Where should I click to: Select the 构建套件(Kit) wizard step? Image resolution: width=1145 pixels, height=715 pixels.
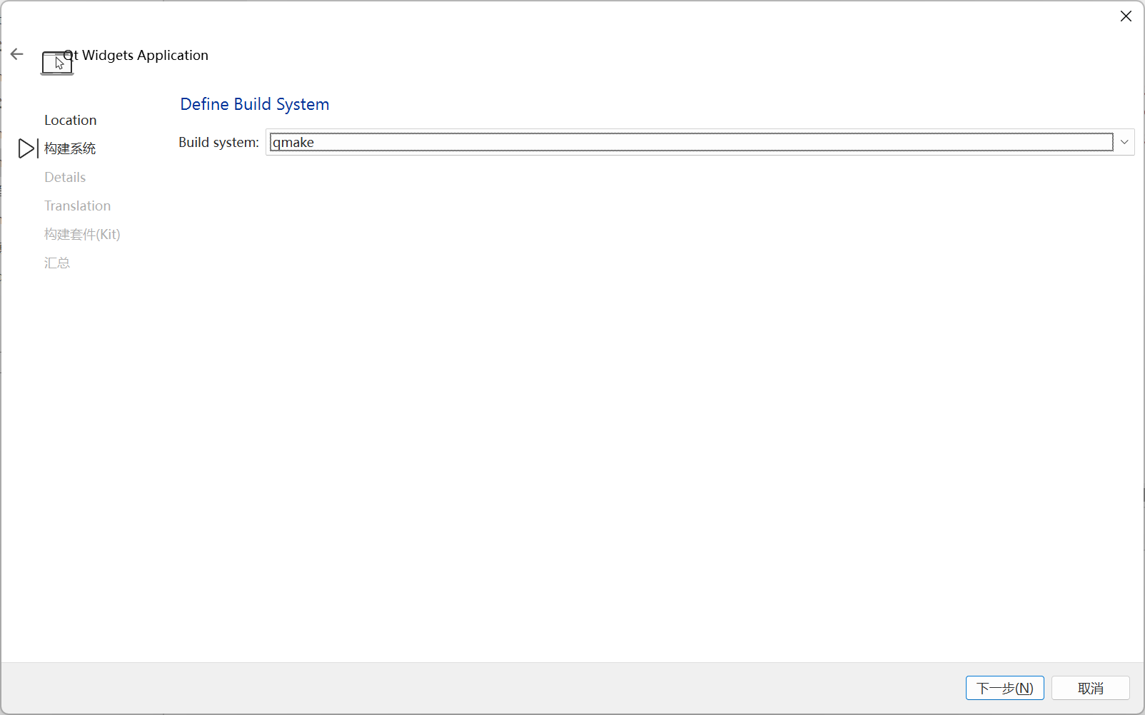[x=82, y=234]
